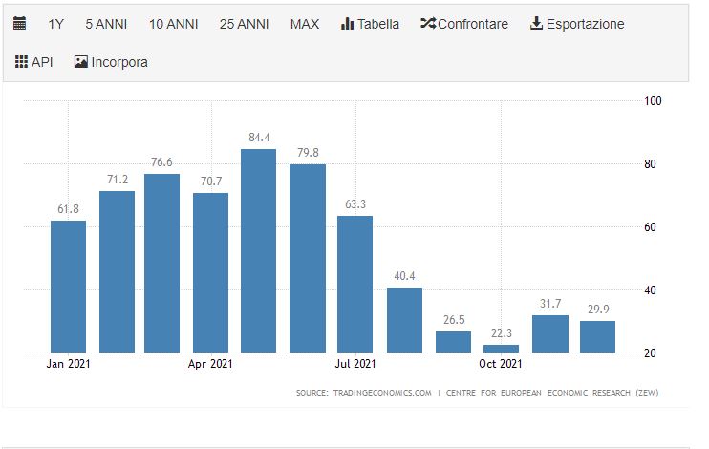The width and height of the screenshot is (709, 449).
Task: Click the grid icon beside API
Action: [x=21, y=62]
